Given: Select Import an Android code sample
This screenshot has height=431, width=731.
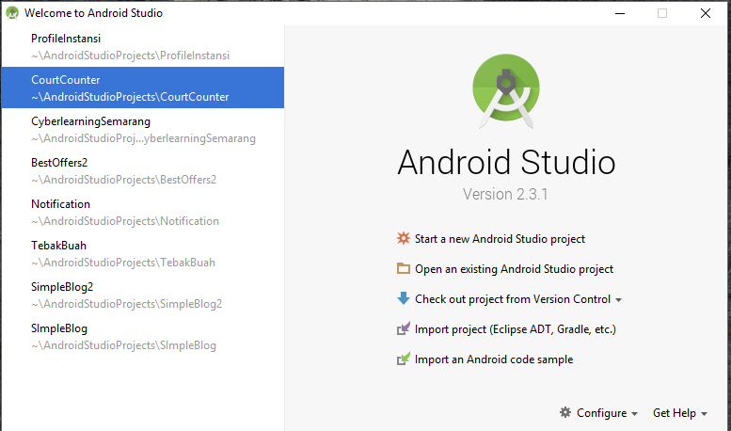Looking at the screenshot, I should 494,359.
